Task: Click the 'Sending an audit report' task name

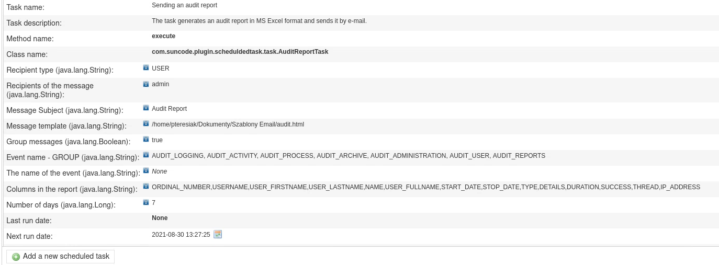Action: (x=184, y=5)
